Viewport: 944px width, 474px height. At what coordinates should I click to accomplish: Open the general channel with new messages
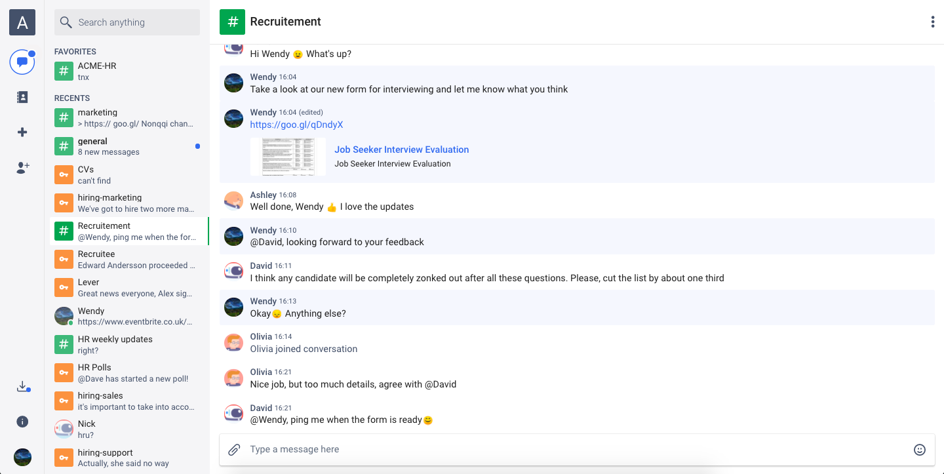(x=128, y=146)
